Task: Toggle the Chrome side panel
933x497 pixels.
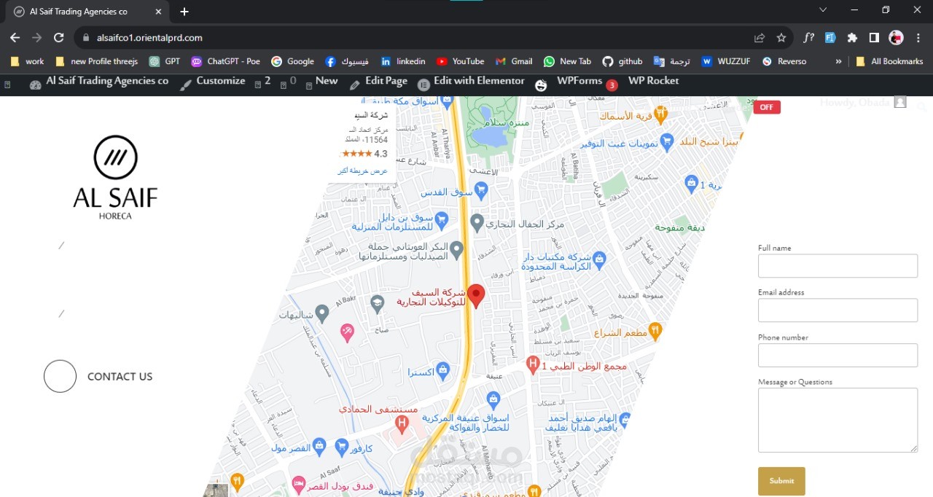Action: pos(874,38)
